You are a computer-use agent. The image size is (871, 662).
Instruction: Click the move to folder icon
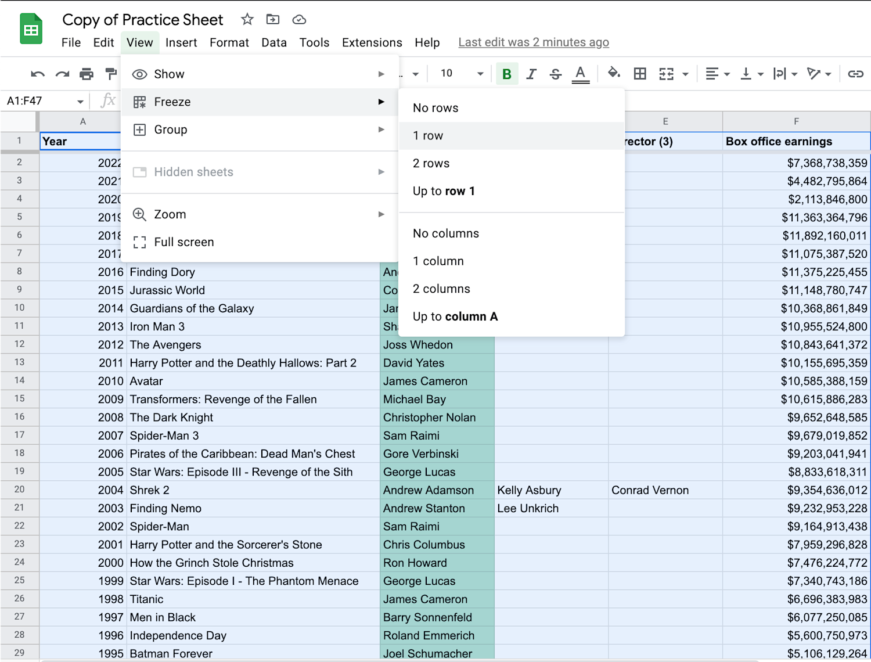pyautogui.click(x=273, y=19)
